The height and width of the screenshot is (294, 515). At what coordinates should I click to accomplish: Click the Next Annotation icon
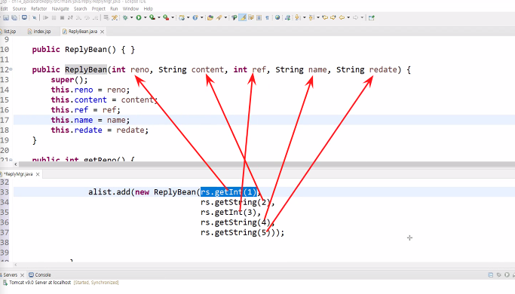[298, 18]
